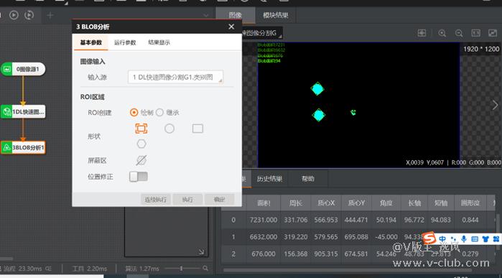Click the image source node icon
The width and height of the screenshot is (502, 278).
[x=6, y=69]
